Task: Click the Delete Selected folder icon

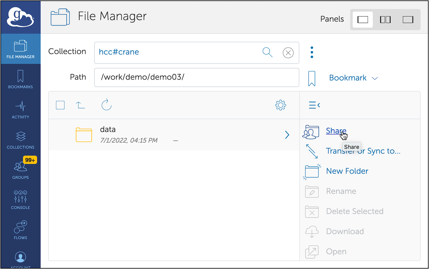Action: tap(312, 212)
